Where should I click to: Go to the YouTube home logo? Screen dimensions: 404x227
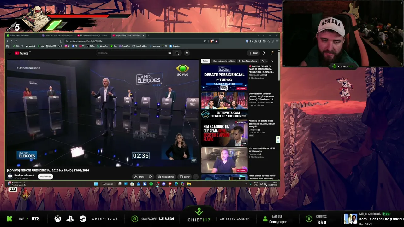(x=22, y=53)
